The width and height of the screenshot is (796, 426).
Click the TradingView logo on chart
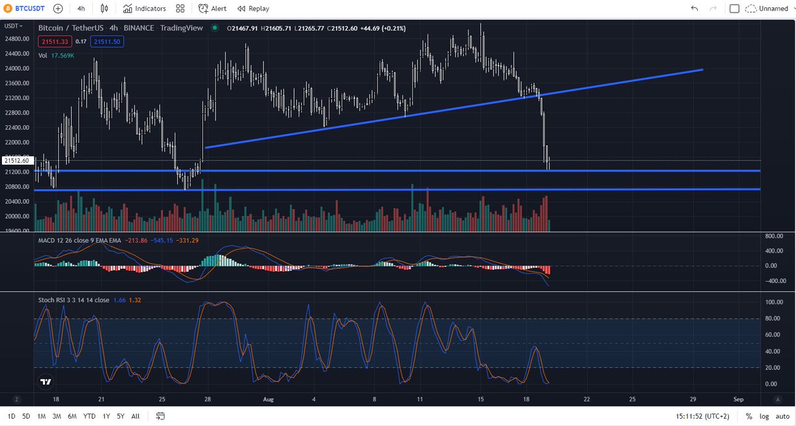point(46,382)
